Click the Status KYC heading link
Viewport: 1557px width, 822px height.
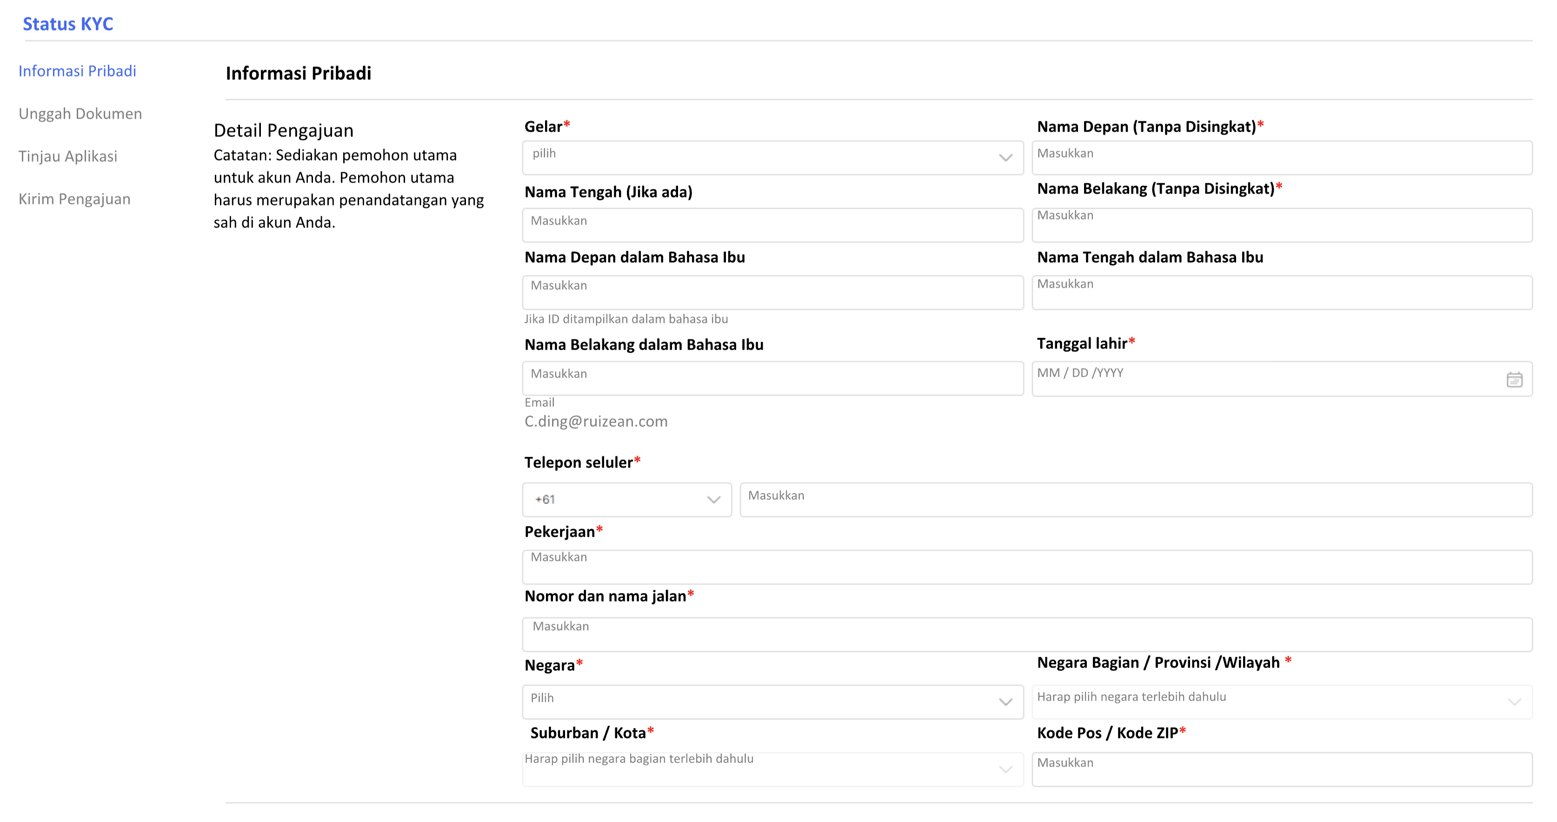point(68,24)
